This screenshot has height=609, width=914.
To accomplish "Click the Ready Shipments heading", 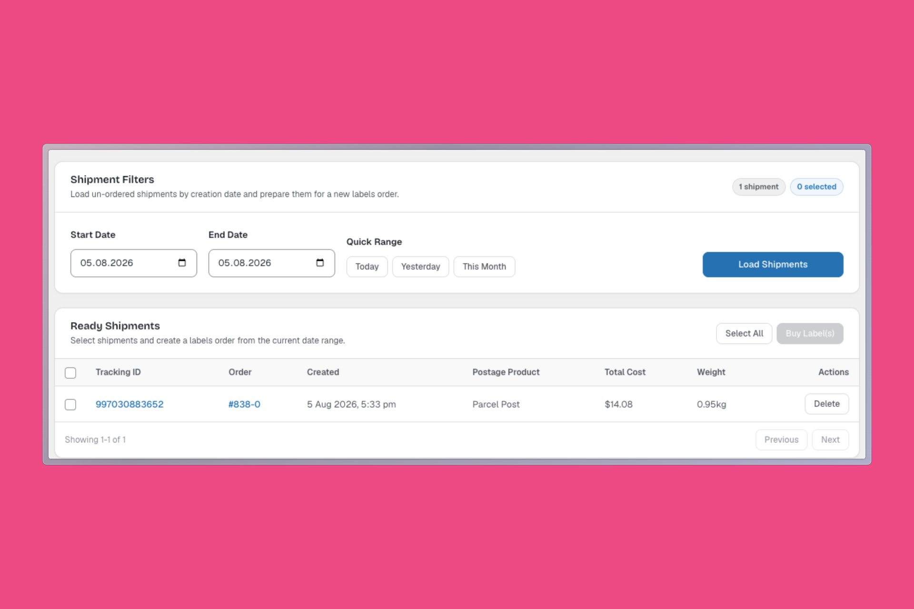I will [x=115, y=326].
